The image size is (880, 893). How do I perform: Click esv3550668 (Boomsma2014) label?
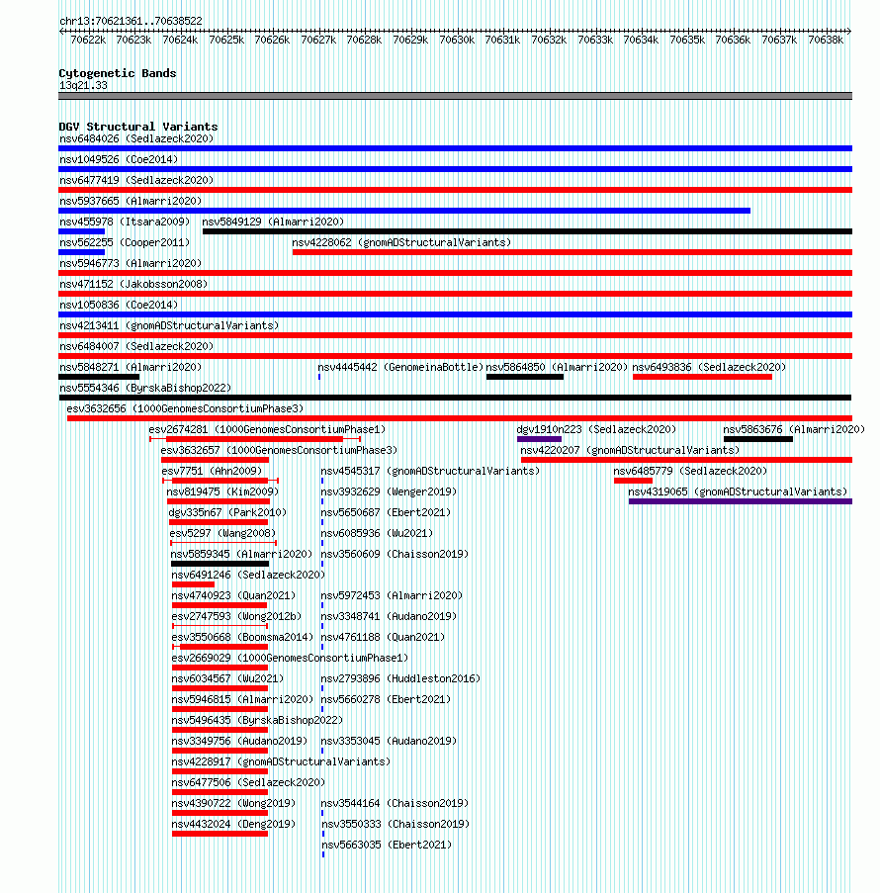pos(242,638)
